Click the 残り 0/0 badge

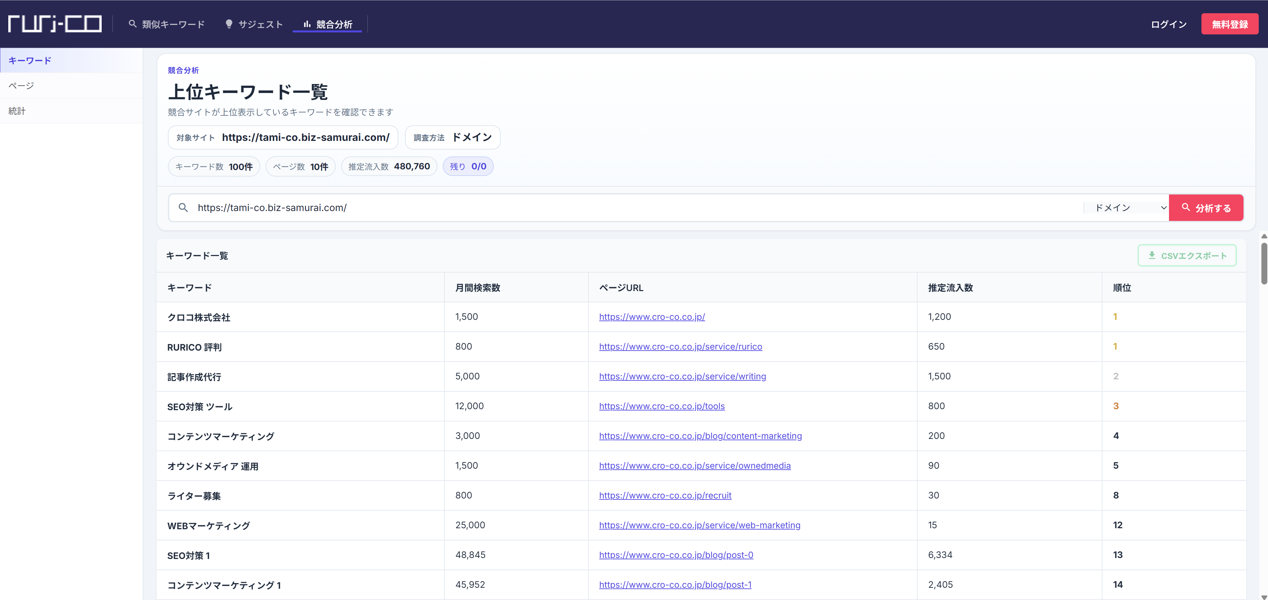coord(468,166)
